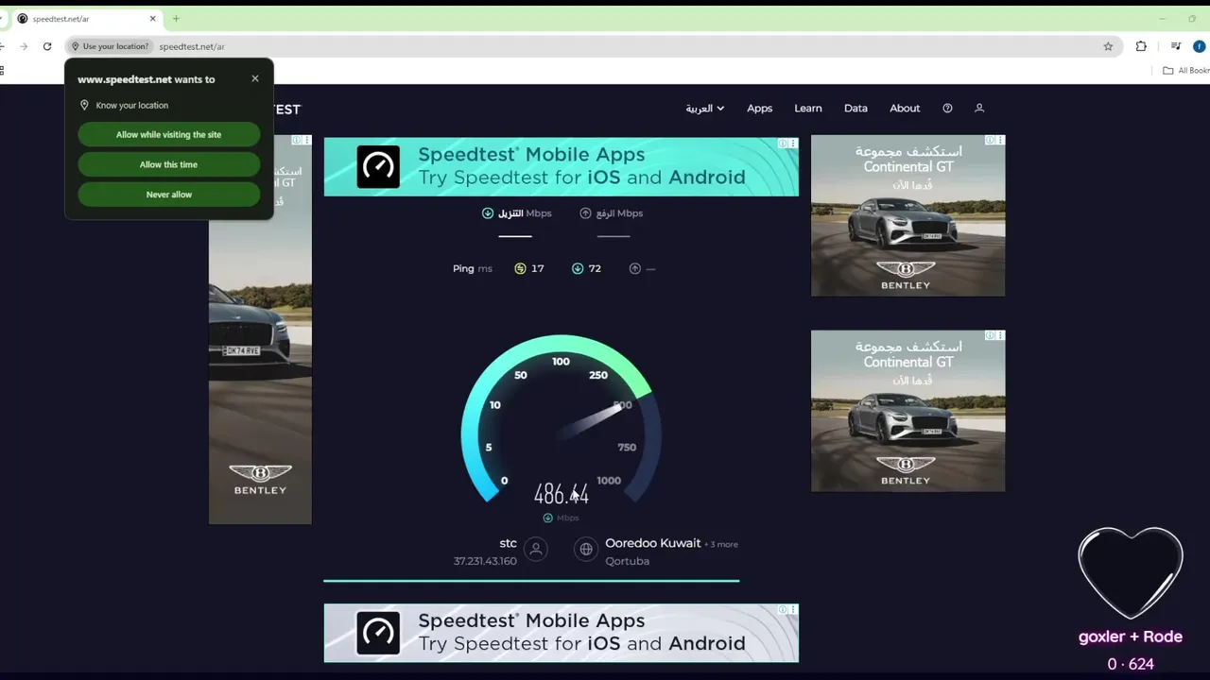Click the help question mark icon
Screen dimensions: 1210x680
(947, 109)
